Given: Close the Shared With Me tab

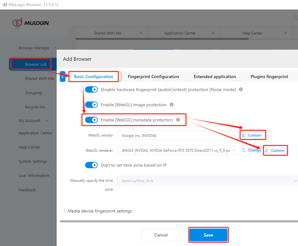Looking at the screenshot, I should [141, 33].
